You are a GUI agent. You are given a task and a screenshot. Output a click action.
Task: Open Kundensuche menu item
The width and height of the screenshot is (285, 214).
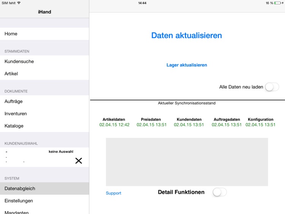pyautogui.click(x=44, y=62)
